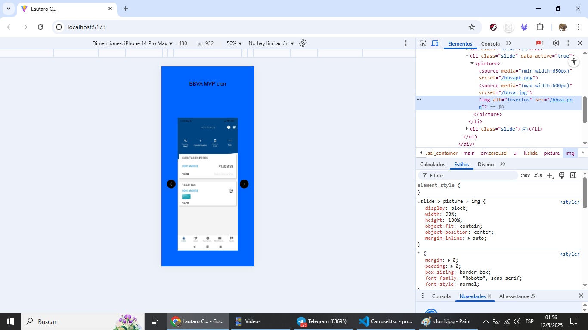Toggle the :hov element state panel
Image resolution: width=588 pixels, height=330 pixels.
(525, 175)
